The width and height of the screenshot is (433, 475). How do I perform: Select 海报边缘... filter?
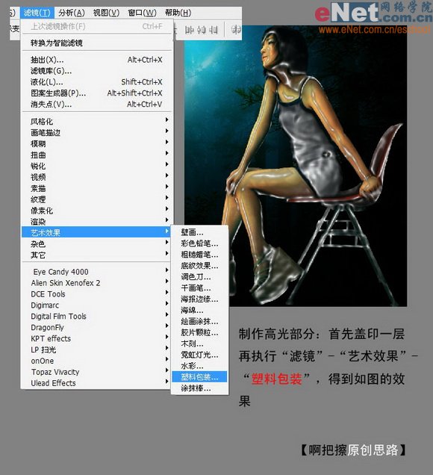(199, 299)
